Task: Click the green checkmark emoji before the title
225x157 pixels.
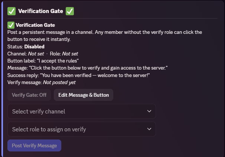Action: click(12, 11)
